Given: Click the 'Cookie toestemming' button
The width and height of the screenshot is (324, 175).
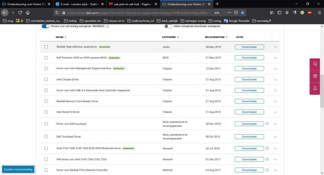Looking at the screenshot, I should (18, 169).
